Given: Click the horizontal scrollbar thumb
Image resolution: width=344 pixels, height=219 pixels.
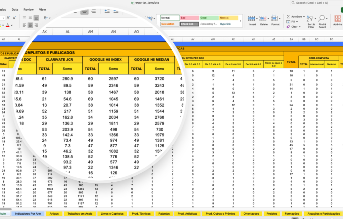Looking at the screenshot, I should tap(6, 209).
